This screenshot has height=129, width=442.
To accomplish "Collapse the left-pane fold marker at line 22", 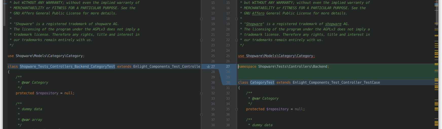I will tap(201, 40).
